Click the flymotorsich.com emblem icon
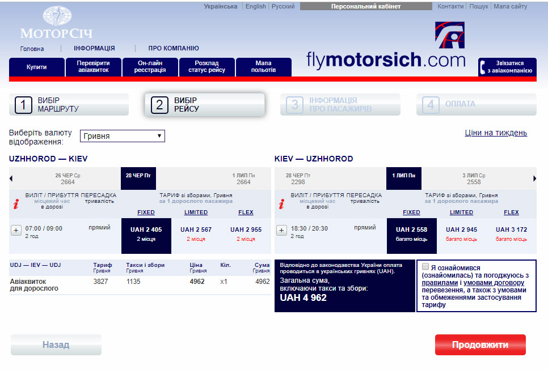The height and width of the screenshot is (370, 548). click(x=450, y=35)
